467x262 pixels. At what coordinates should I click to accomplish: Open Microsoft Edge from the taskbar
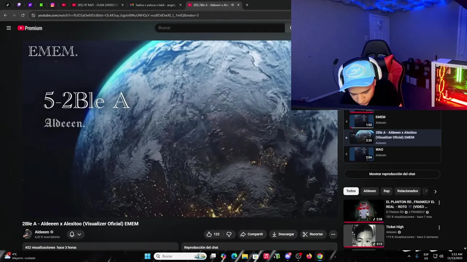point(234,256)
